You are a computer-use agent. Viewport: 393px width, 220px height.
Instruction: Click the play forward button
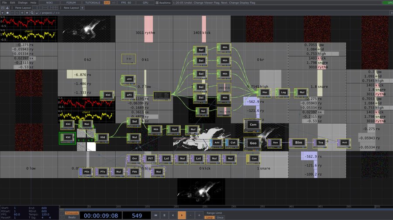click(182, 215)
